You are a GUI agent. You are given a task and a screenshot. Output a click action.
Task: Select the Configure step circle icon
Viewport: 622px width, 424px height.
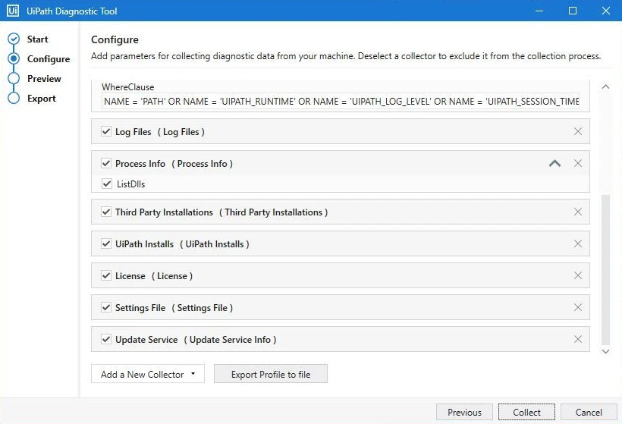[14, 58]
